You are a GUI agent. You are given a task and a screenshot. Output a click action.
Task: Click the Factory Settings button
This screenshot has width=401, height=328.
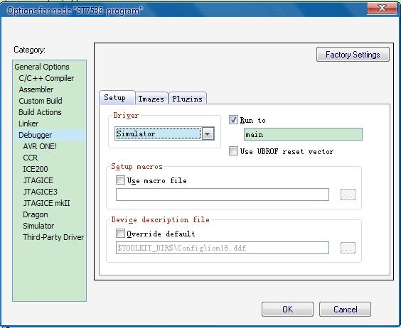tap(353, 55)
